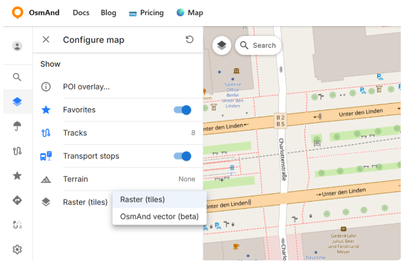Viewport: 404px width, 261px height.
Task: Choose Raster (tiles) in the dropdown list
Action: (x=160, y=200)
